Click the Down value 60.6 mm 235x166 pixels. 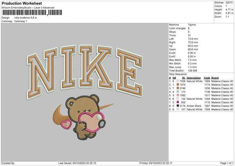pyautogui.click(x=193, y=49)
